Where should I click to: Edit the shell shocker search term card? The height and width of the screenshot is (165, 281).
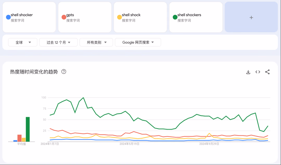pyautogui.click(x=29, y=17)
